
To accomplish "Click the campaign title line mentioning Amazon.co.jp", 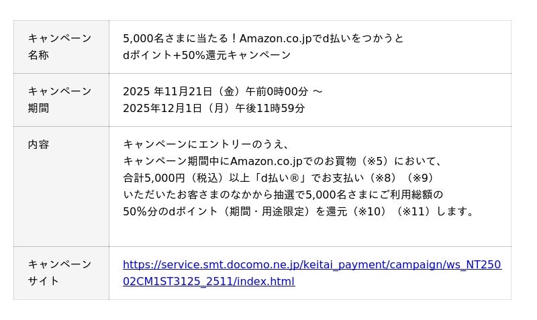I will pos(263,38).
